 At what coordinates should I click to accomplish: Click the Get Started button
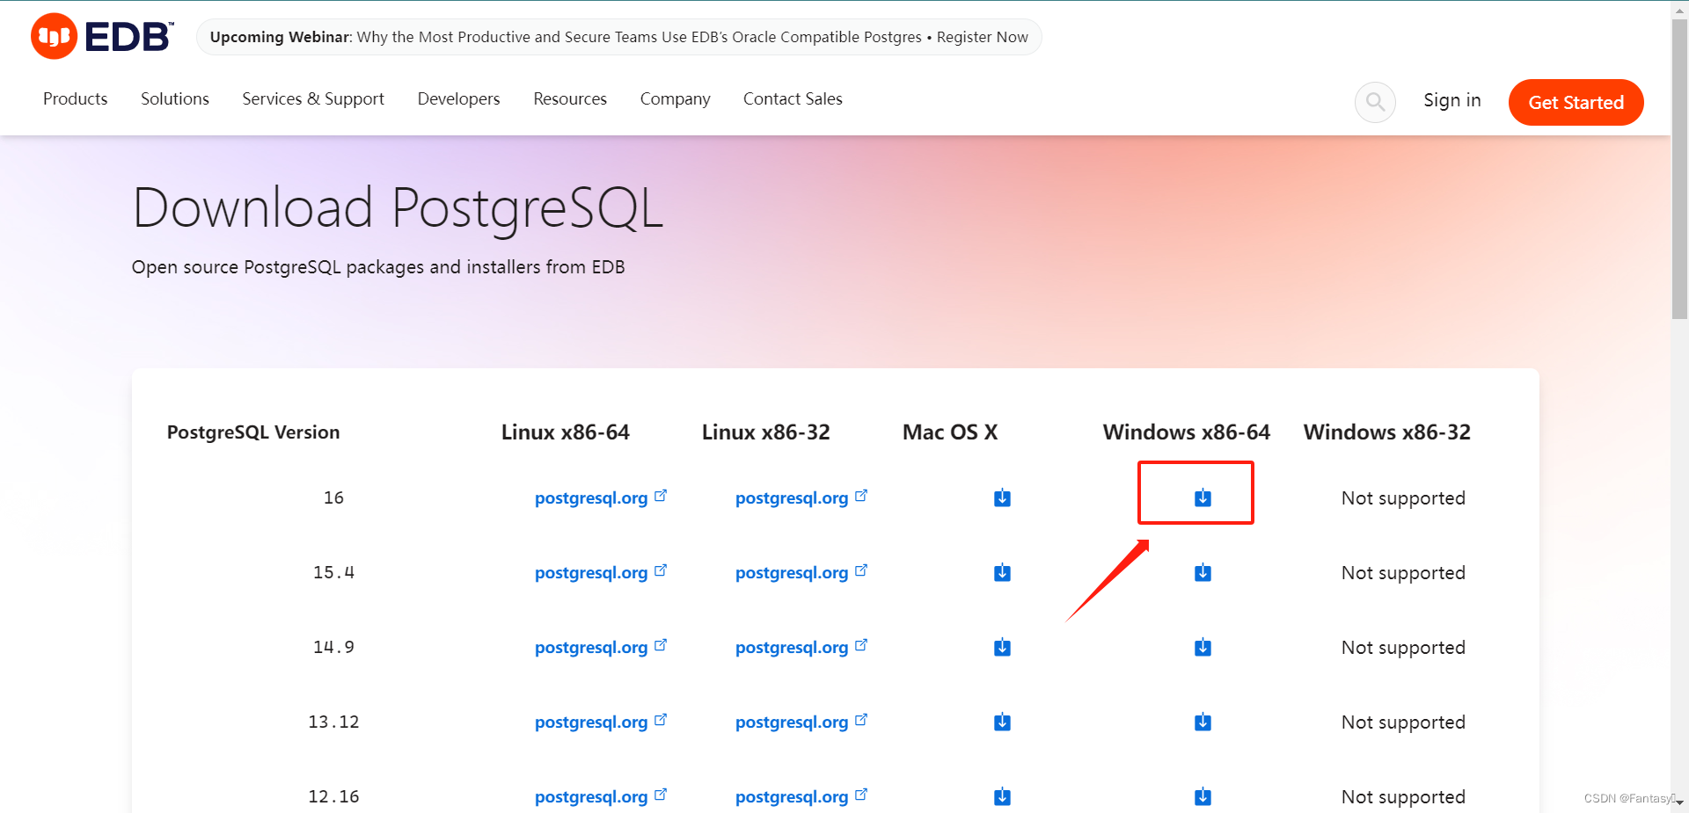coord(1576,102)
